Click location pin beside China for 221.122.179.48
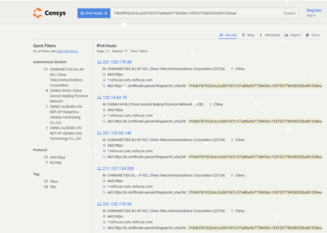The width and height of the screenshot is (327, 233). [232, 69]
